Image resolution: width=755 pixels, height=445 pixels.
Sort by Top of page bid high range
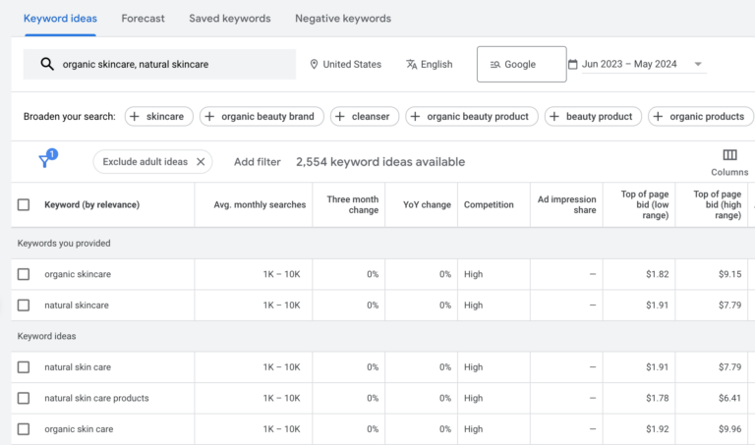(x=717, y=204)
